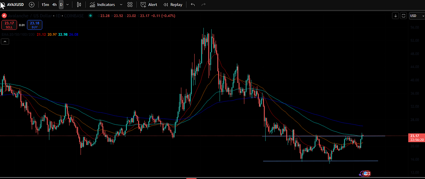Click the red 23.17 SELL button

tap(9, 25)
